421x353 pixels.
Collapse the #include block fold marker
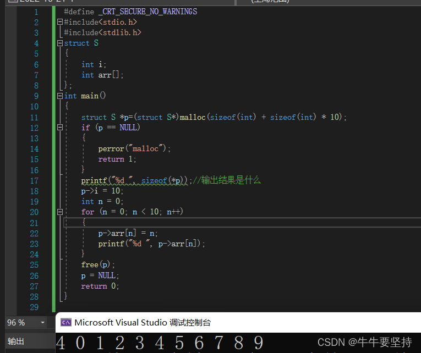pyautogui.click(x=60, y=22)
